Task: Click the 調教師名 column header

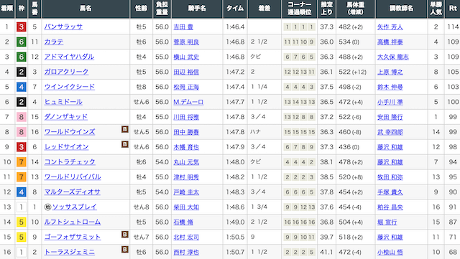Action: pos(401,9)
